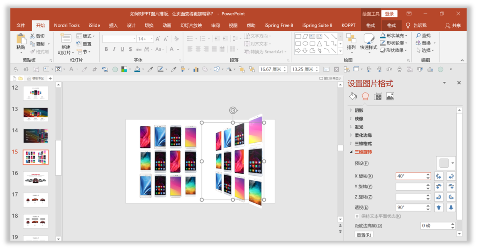Click the Cut (剪切) scissors icon
Viewport: 477px width, 249px height.
click(32, 36)
